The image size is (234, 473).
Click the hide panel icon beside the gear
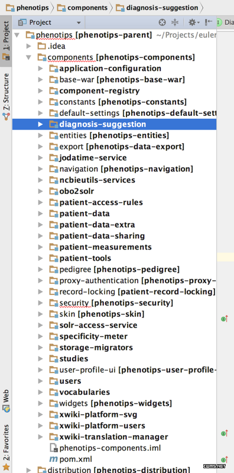point(209,22)
